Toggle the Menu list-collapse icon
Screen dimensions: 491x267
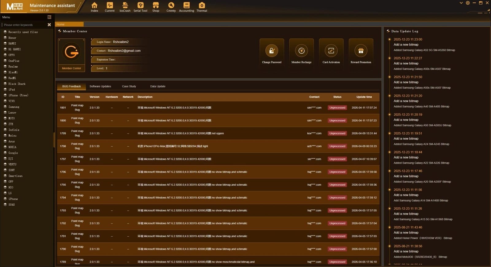[49, 17]
